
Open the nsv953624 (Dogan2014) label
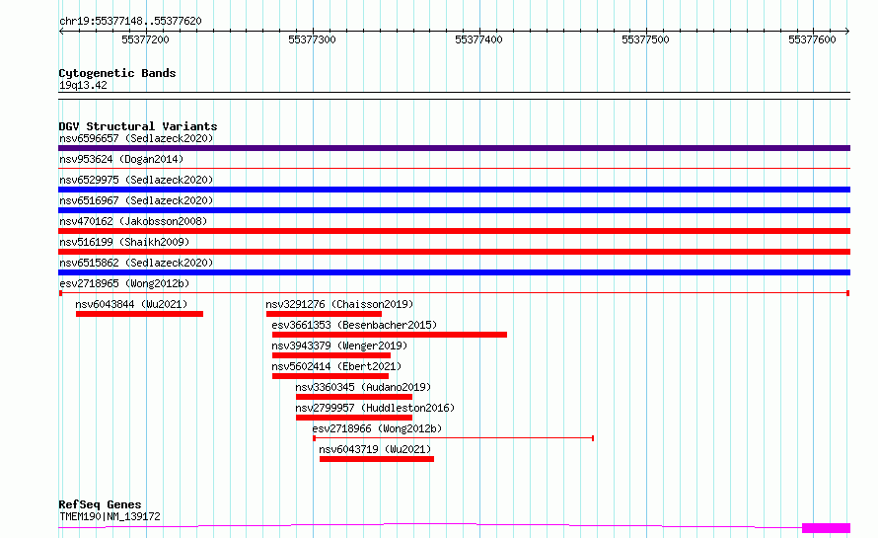[x=121, y=159]
